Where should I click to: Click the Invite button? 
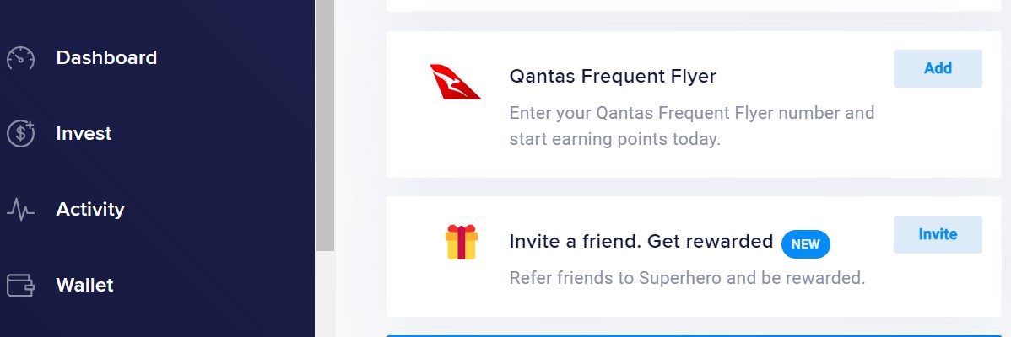(x=938, y=235)
